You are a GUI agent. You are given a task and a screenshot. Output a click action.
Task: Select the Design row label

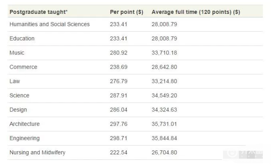[18, 110]
